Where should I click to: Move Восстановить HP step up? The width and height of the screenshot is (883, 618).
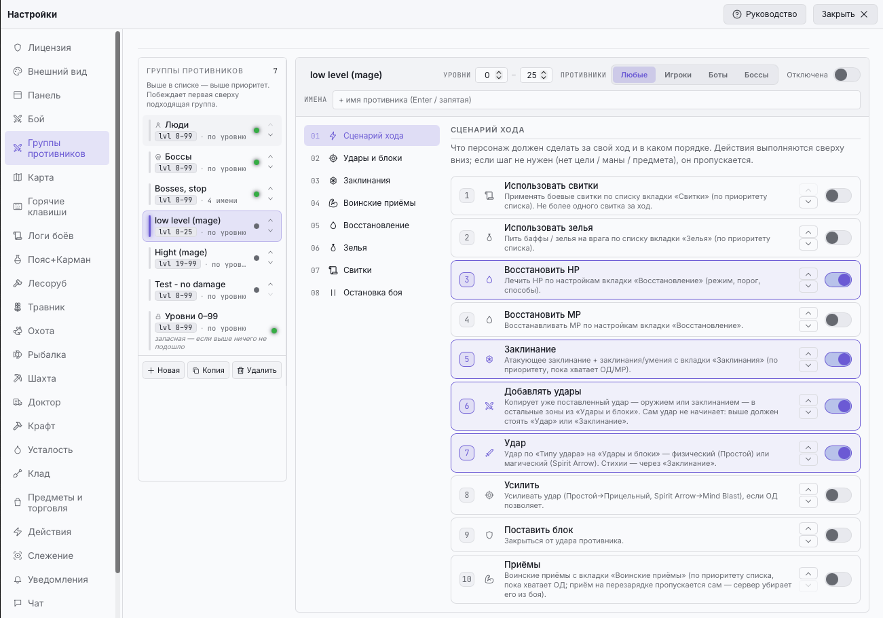pos(808,274)
